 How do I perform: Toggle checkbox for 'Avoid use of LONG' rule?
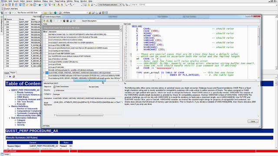47,62
